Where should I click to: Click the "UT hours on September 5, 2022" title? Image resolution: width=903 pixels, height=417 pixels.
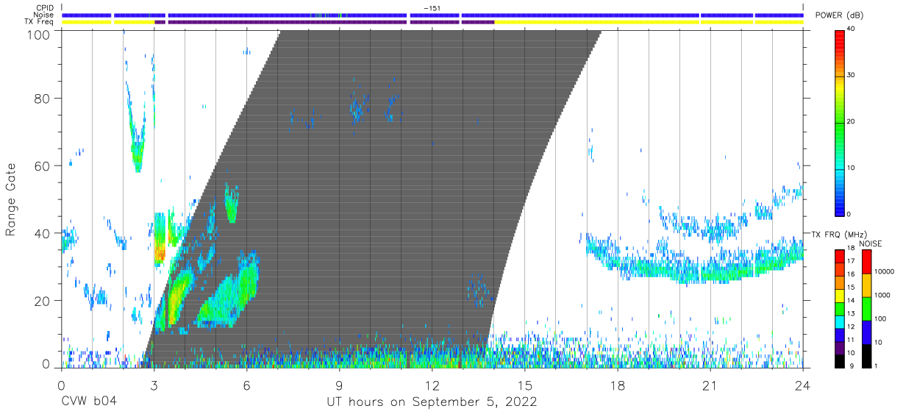coord(432,402)
